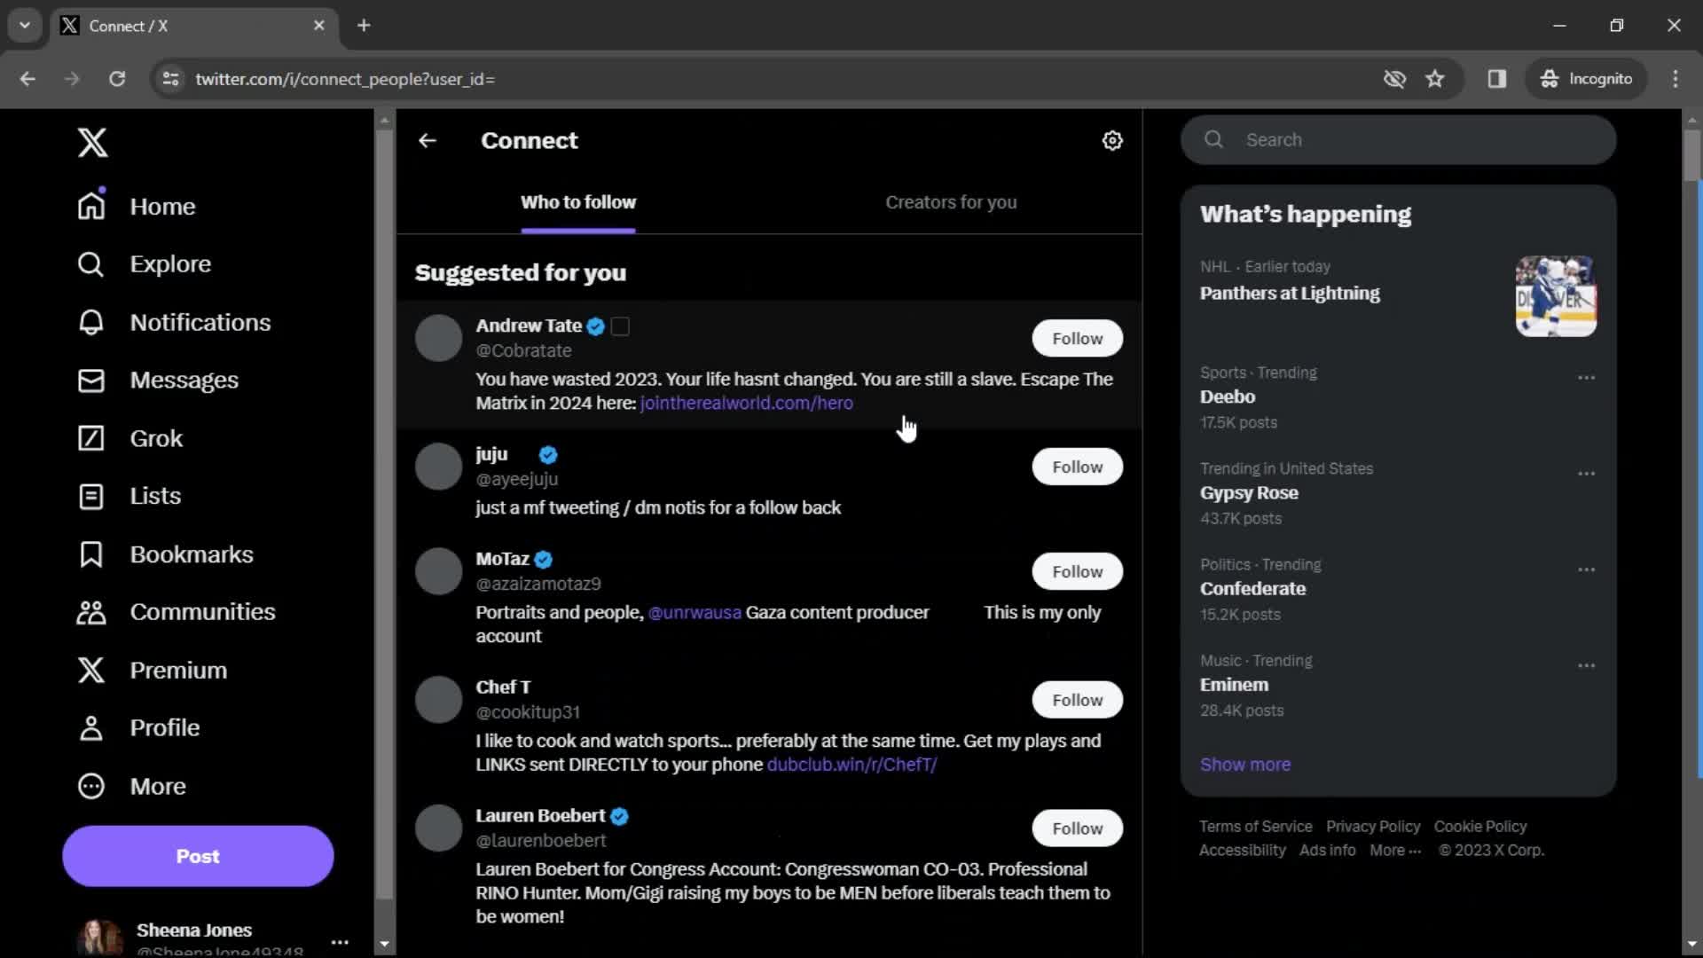Switch to the Creators for you tab
The height and width of the screenshot is (958, 1703).
click(951, 201)
